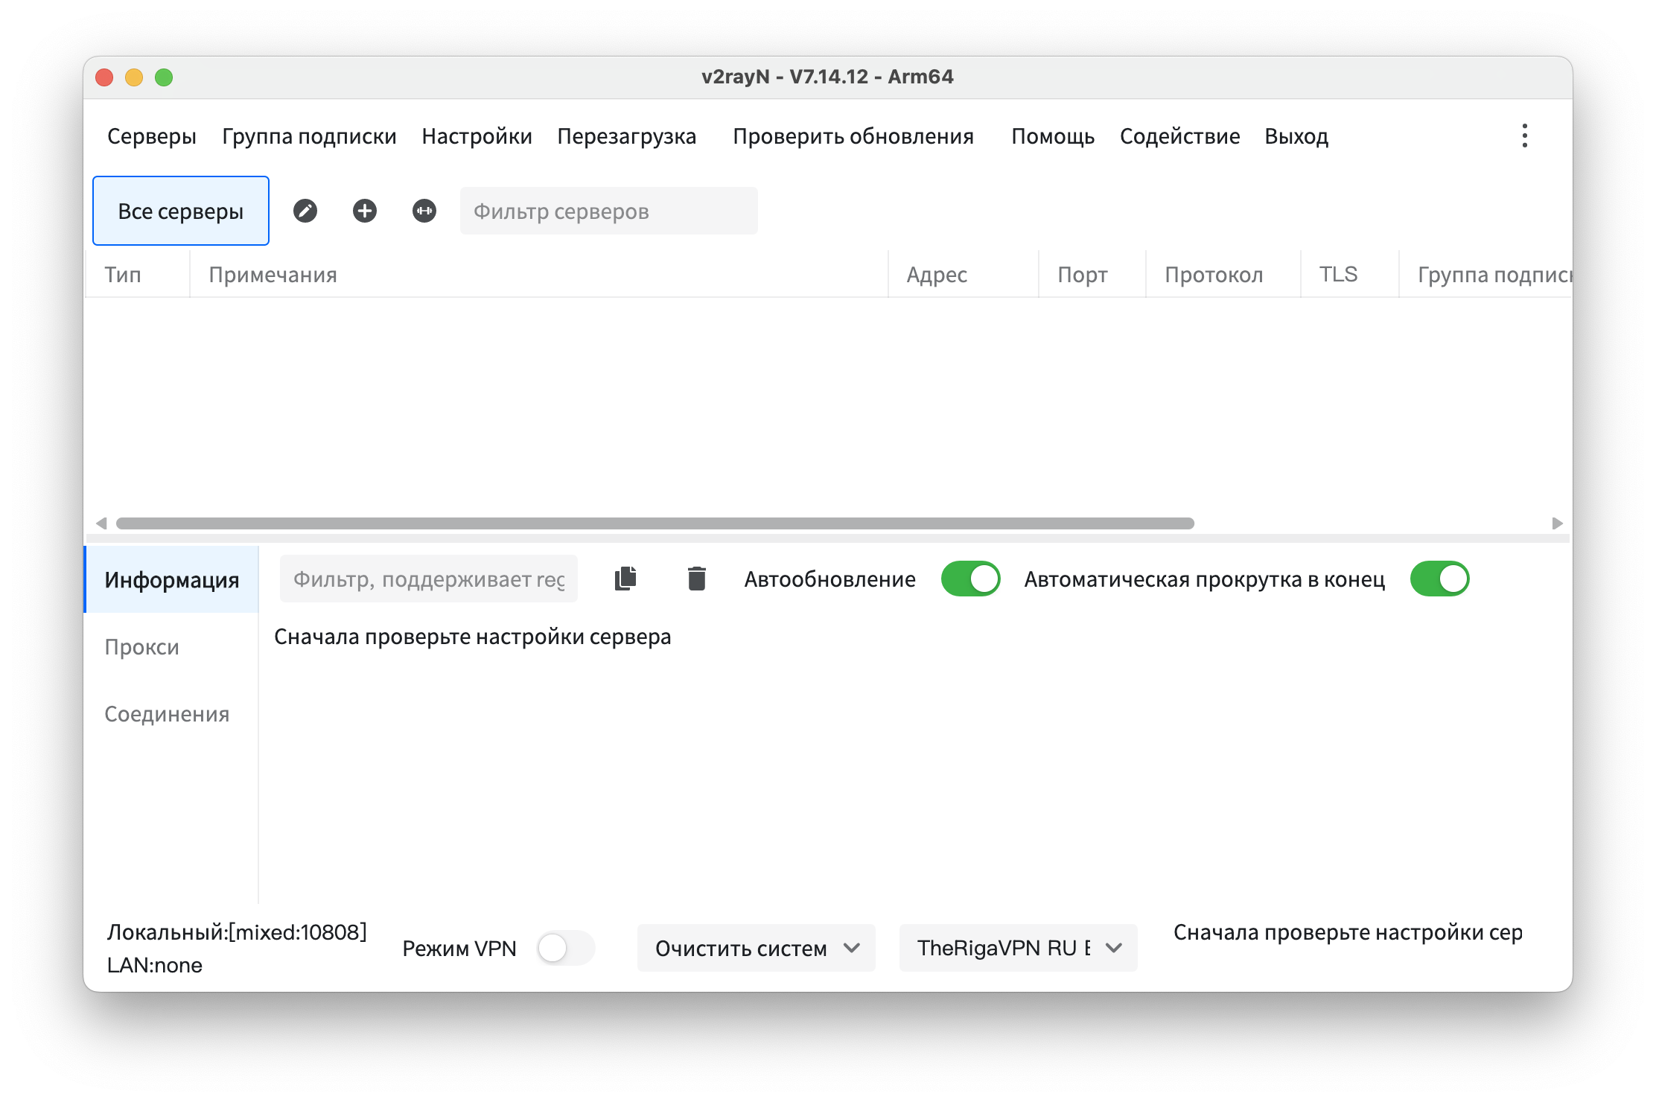Switch to the Прокси tab

tap(142, 647)
